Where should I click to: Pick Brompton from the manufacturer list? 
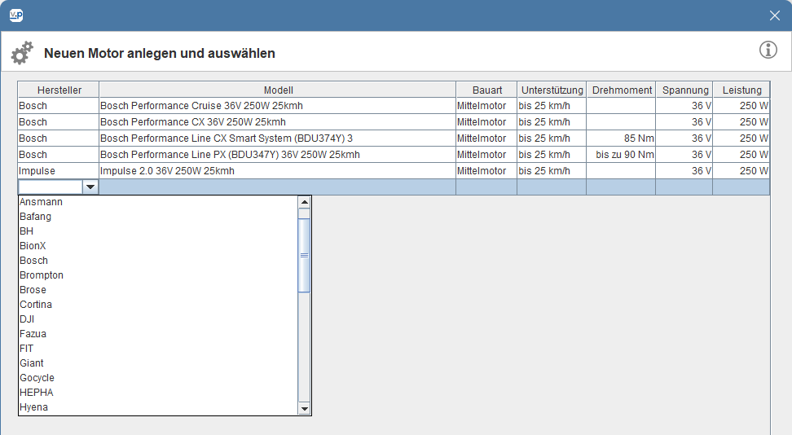(158, 275)
